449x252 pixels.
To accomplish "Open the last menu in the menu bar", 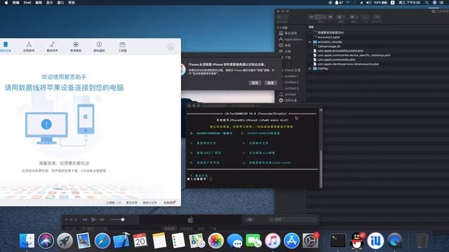I will click(72, 3).
